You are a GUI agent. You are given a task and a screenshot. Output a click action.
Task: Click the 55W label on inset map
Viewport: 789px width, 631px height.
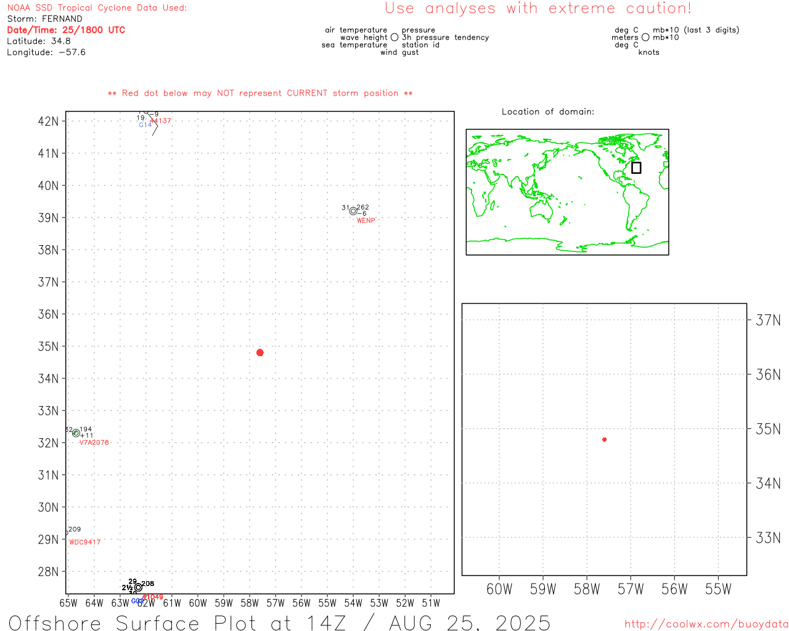(718, 589)
